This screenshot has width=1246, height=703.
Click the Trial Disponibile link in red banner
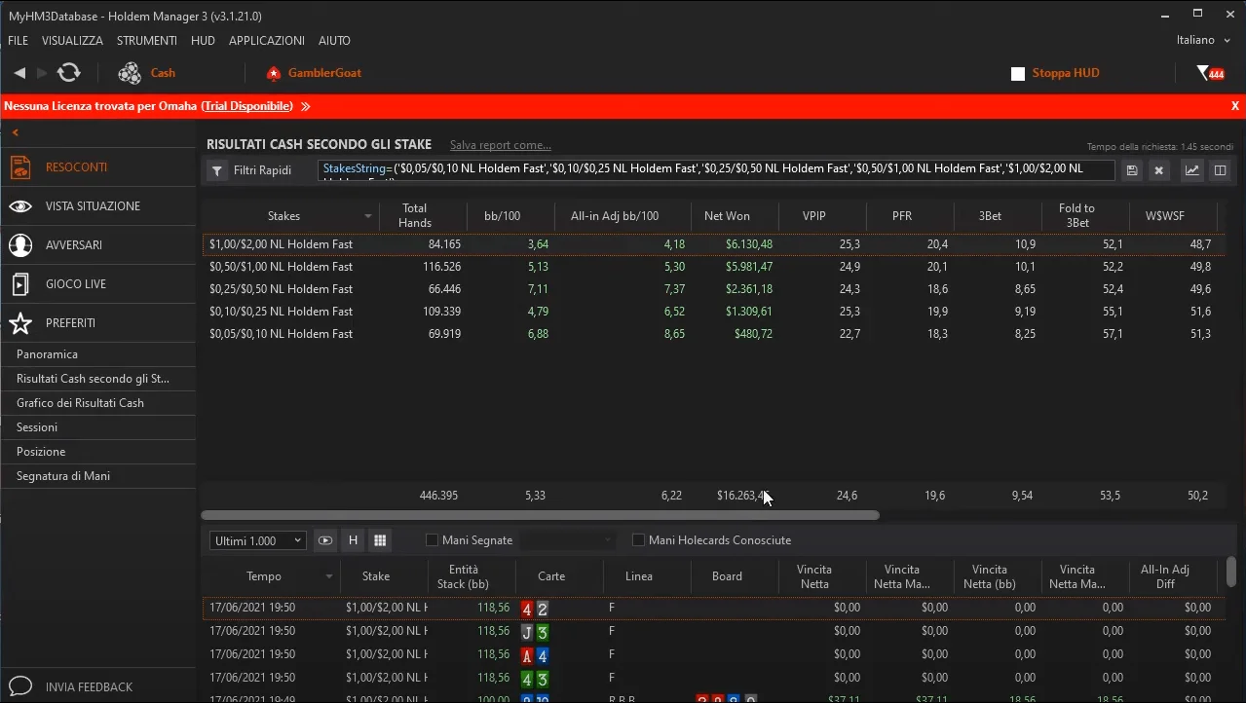coord(247,106)
